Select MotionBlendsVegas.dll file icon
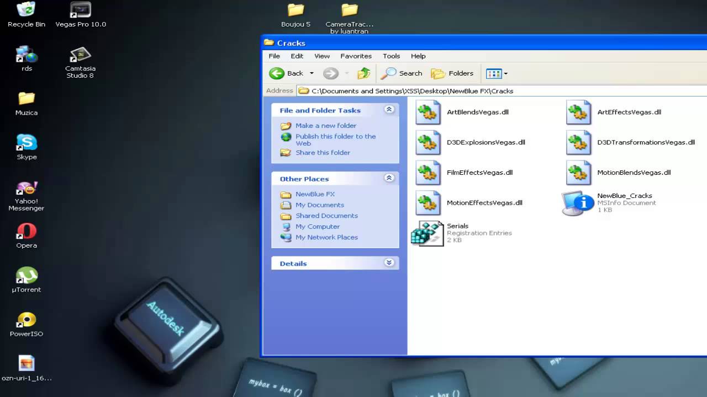 (578, 173)
